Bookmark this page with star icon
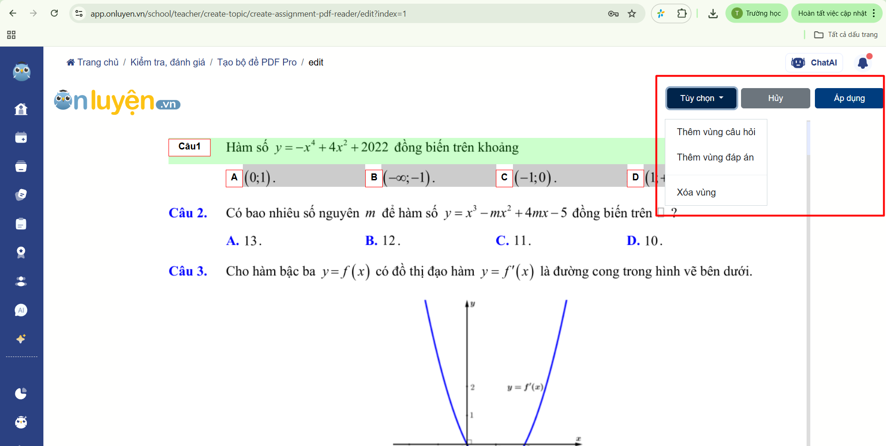 click(632, 13)
